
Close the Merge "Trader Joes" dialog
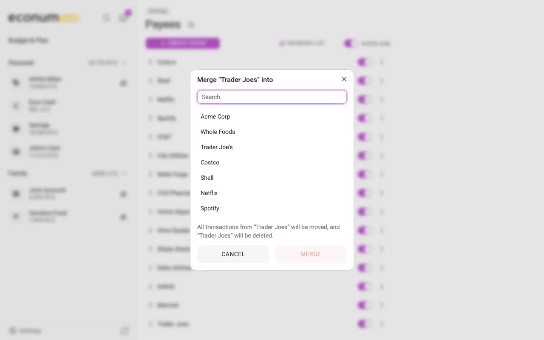(x=344, y=79)
